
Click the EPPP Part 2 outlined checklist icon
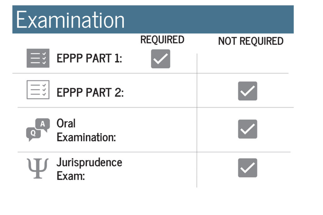tap(38, 90)
